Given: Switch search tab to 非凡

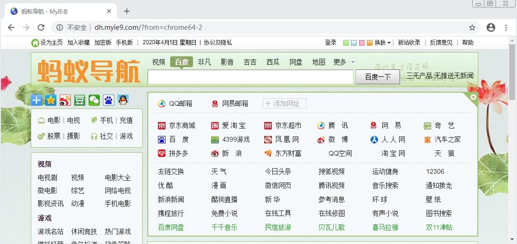Looking at the screenshot, I should pyautogui.click(x=204, y=62).
